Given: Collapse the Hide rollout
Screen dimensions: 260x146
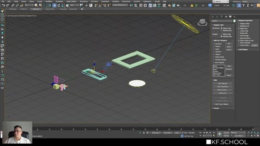Looking at the screenshot, I should 215,80.
